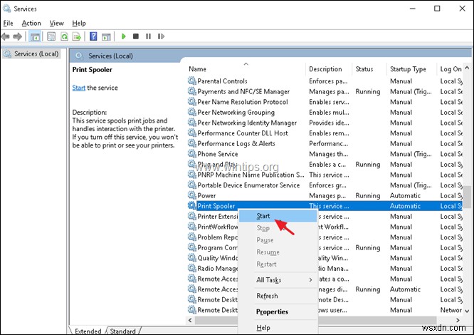Click the Network log on entry in last row
The height and width of the screenshot is (335, 474).
pyautogui.click(x=451, y=310)
